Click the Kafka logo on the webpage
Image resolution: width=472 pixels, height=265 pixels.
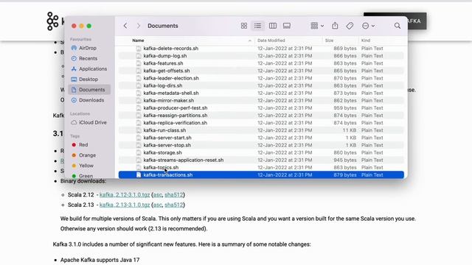52,21
